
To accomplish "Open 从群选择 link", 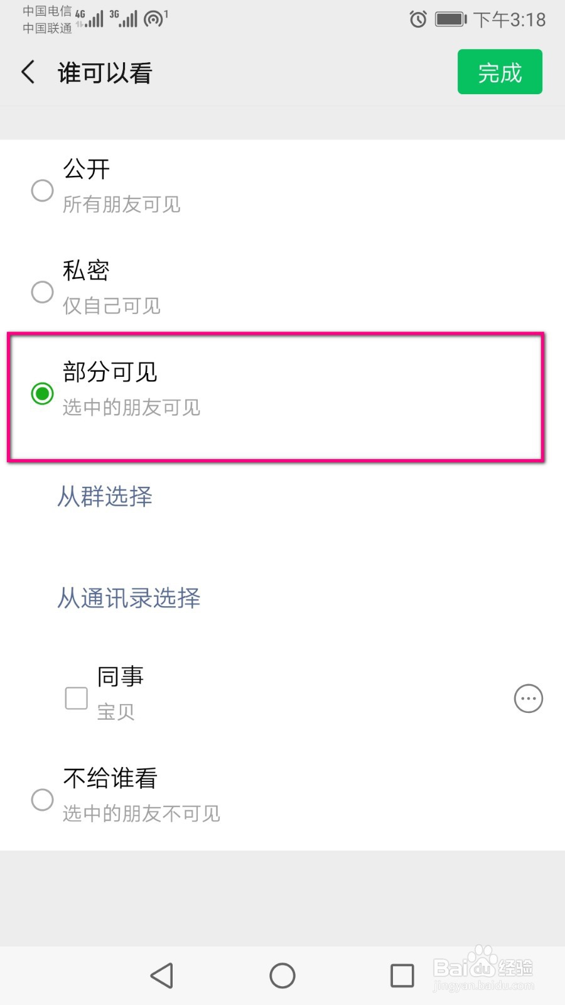I will coord(105,496).
